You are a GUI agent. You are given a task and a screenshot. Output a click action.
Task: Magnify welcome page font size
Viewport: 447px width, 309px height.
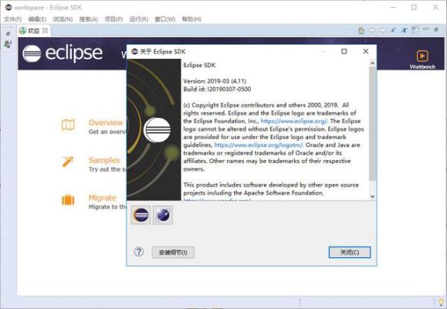(x=404, y=30)
